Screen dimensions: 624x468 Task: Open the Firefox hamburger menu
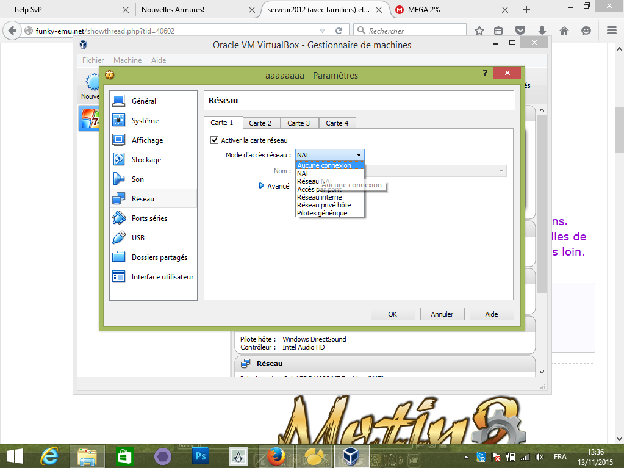[x=612, y=31]
